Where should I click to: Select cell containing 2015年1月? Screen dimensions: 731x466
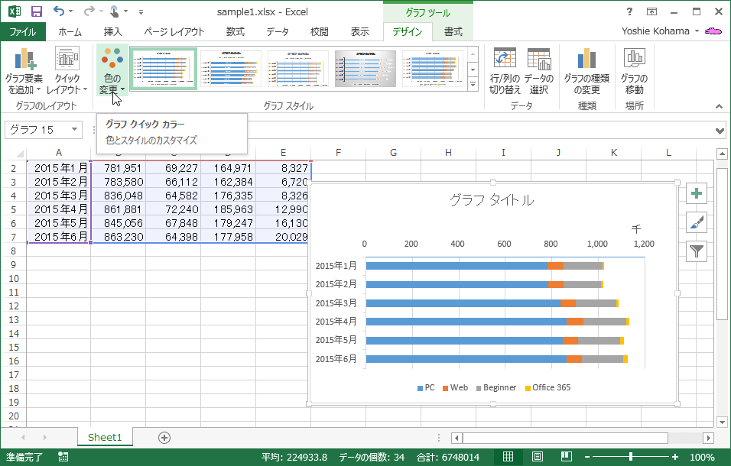[59, 168]
